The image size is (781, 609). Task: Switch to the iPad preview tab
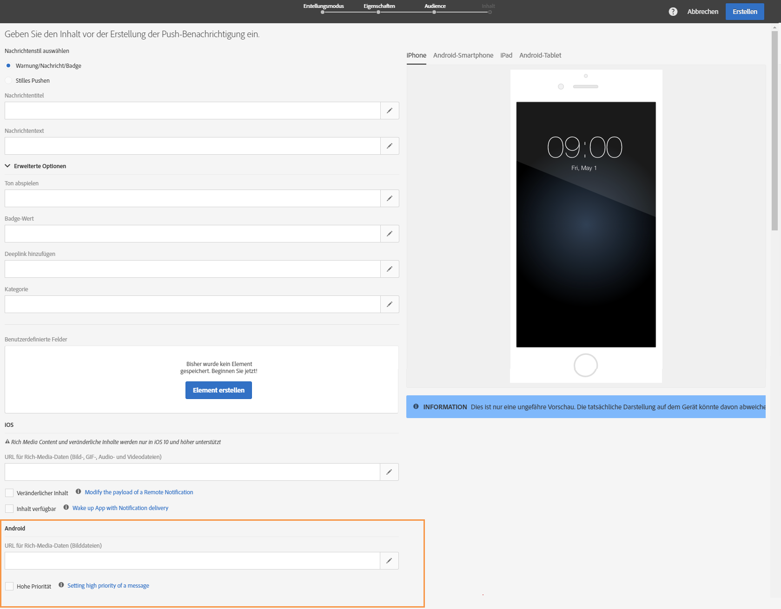coord(506,55)
